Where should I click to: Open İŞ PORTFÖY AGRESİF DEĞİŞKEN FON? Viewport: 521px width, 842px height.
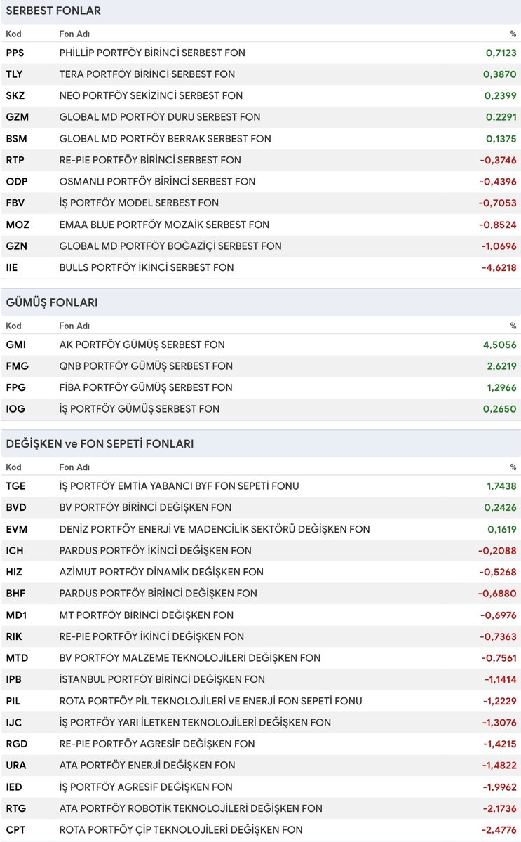(x=145, y=787)
